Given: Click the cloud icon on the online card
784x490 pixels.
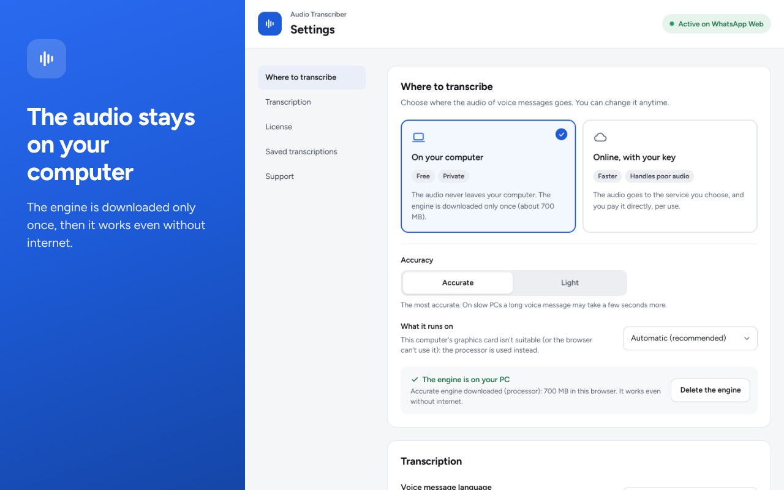Looking at the screenshot, I should click(x=600, y=137).
